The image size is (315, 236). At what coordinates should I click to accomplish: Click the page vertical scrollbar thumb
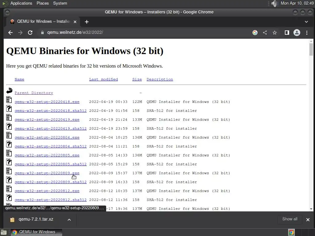tap(311, 49)
